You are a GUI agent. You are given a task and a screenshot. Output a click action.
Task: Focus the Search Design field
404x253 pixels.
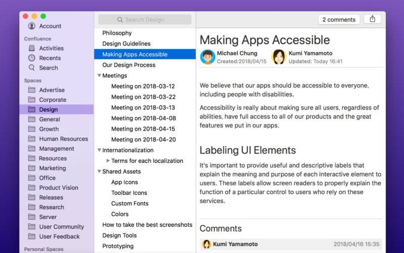145,20
